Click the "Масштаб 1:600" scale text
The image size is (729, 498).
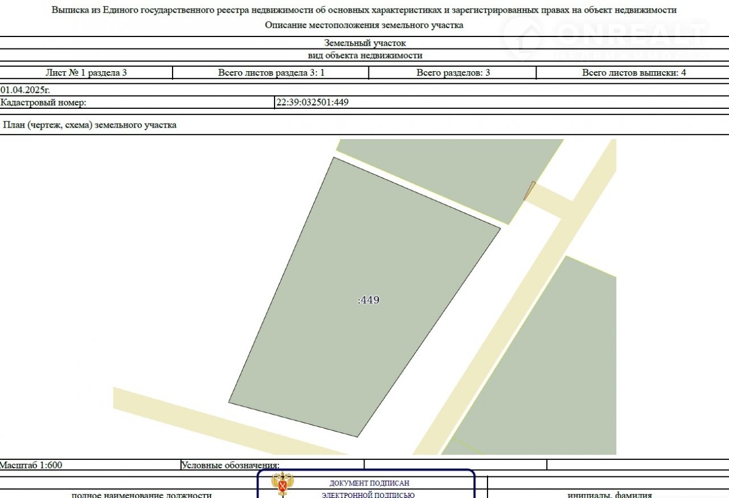coord(31,465)
